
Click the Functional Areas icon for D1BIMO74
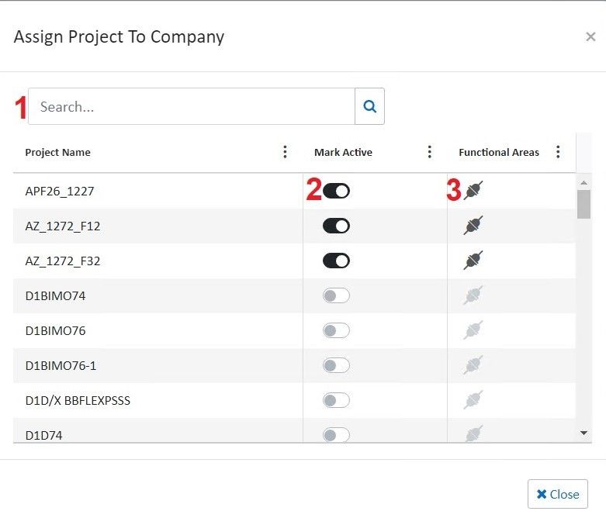[x=473, y=295]
